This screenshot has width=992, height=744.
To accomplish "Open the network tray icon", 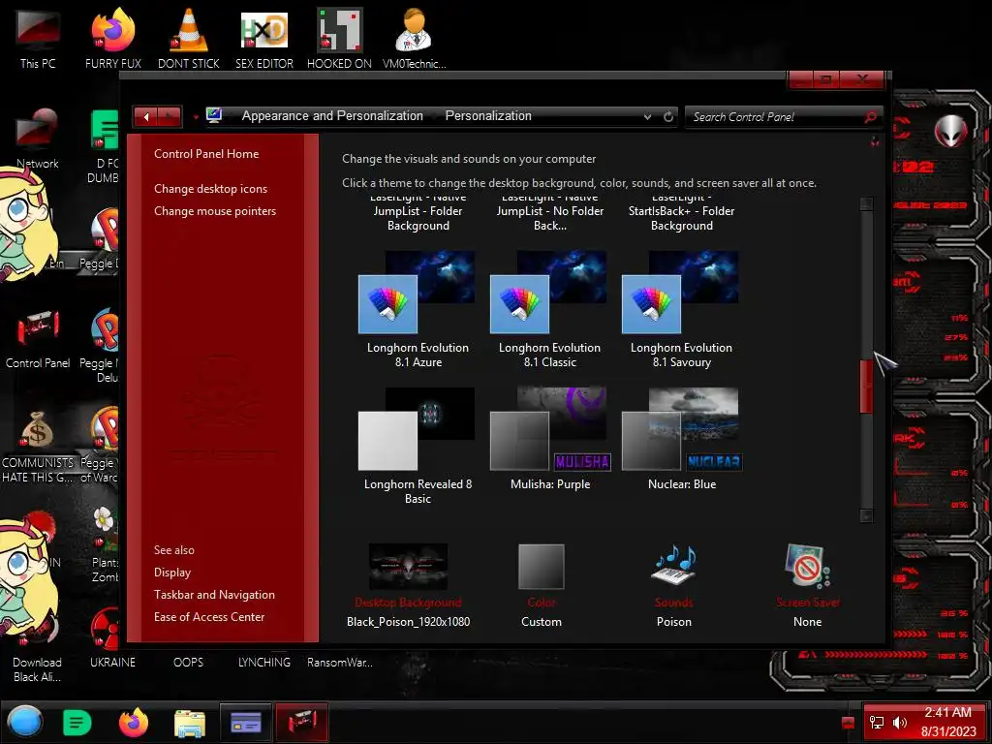I will (877, 723).
